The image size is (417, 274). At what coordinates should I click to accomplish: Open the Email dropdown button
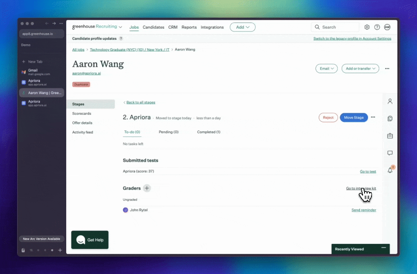point(326,68)
